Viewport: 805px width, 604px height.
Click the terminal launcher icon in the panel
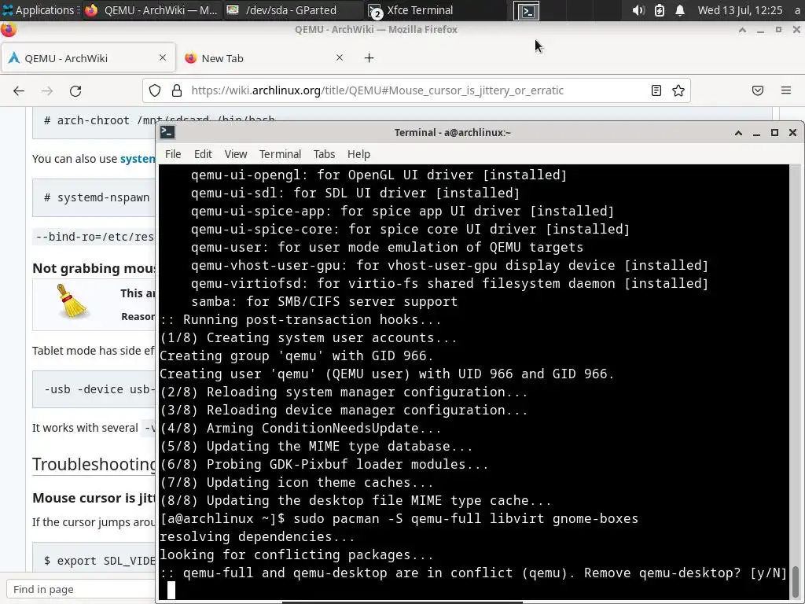point(526,10)
